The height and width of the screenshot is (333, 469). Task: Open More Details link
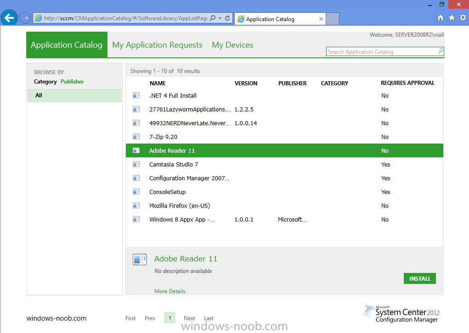(170, 291)
